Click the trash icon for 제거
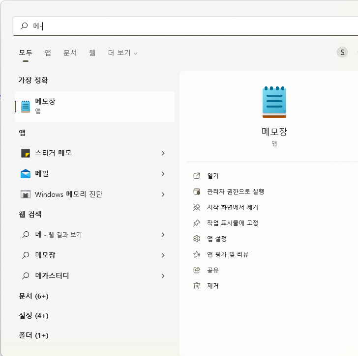Image resolution: width=358 pixels, height=356 pixels. 197,286
